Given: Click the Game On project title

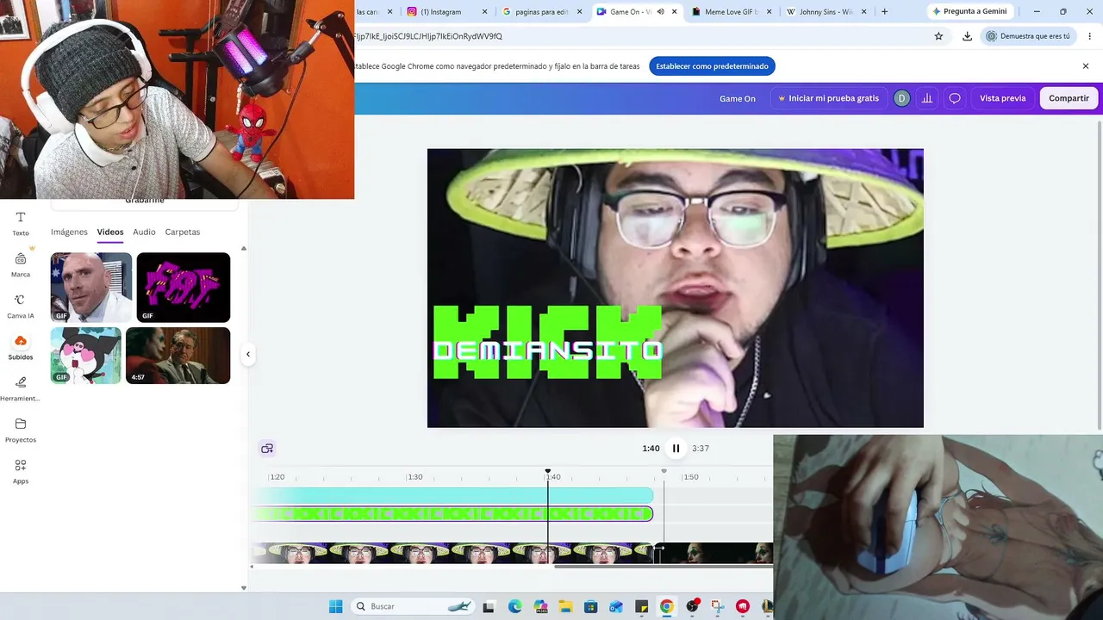Looking at the screenshot, I should click(x=738, y=98).
